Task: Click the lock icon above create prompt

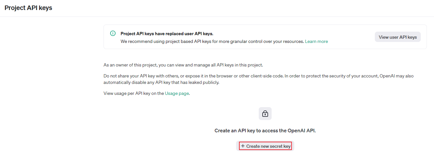Action: tap(265, 114)
